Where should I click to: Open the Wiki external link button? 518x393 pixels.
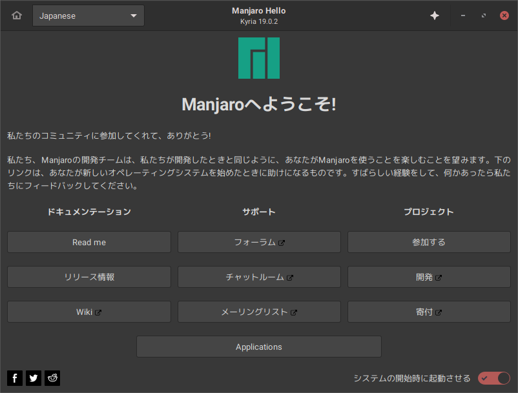click(89, 312)
